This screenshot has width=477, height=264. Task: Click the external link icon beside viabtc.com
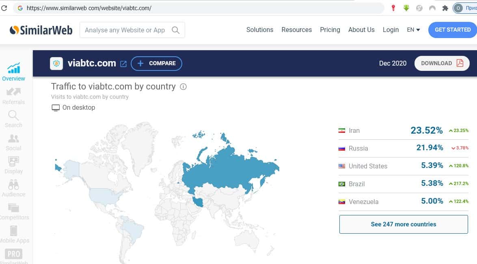123,64
